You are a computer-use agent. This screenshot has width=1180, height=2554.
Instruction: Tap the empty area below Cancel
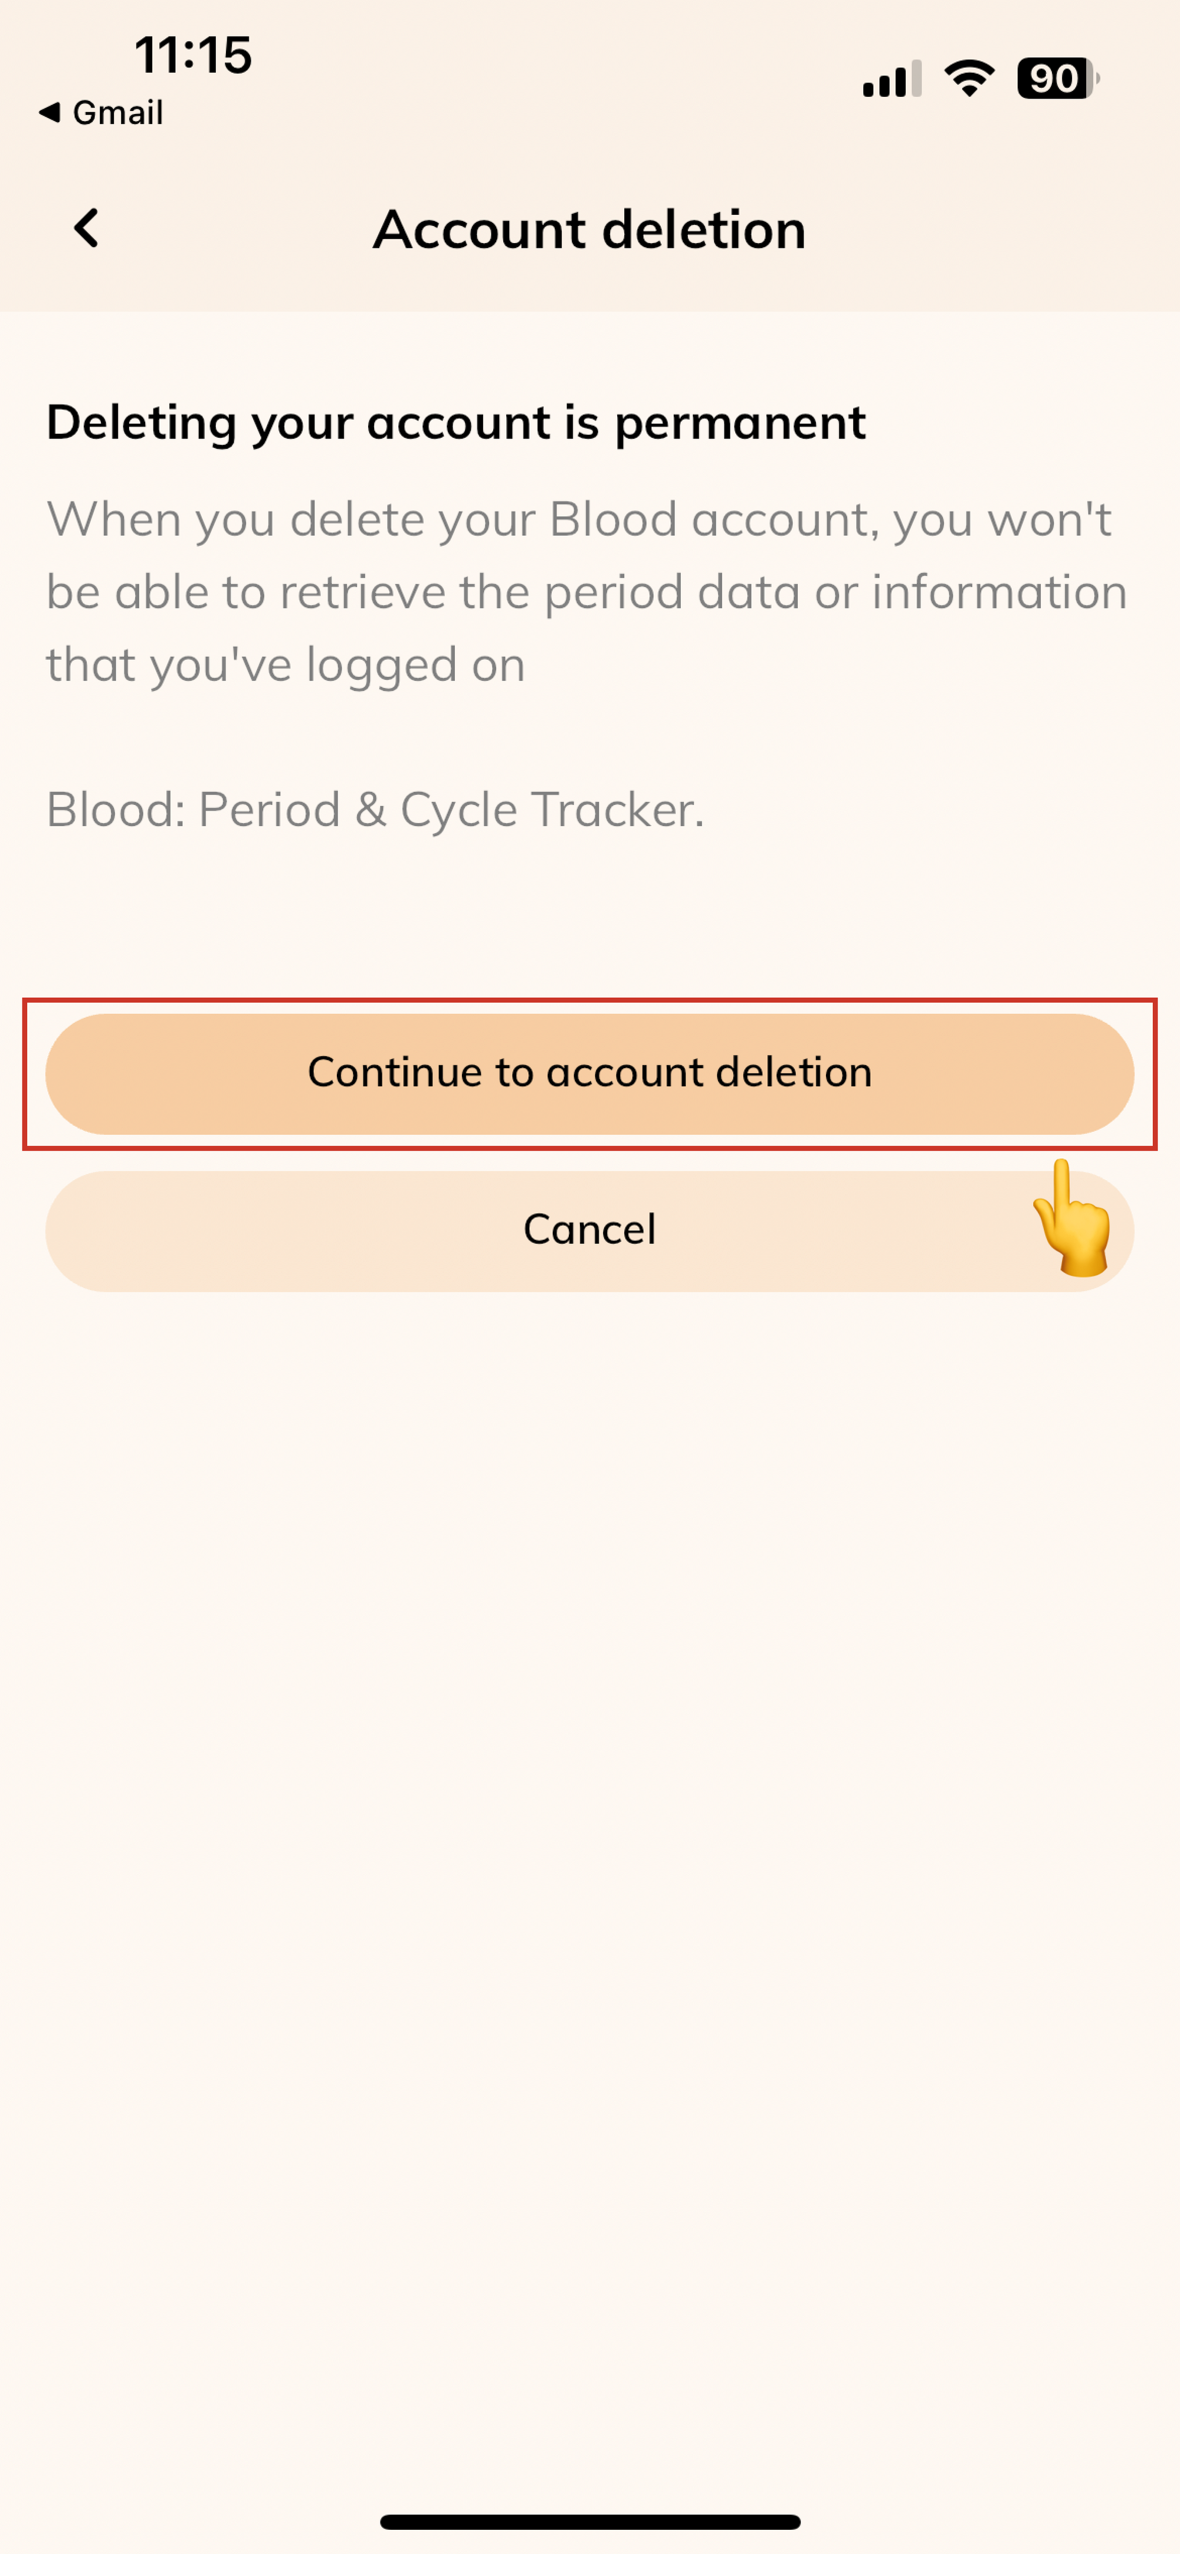(590, 1784)
